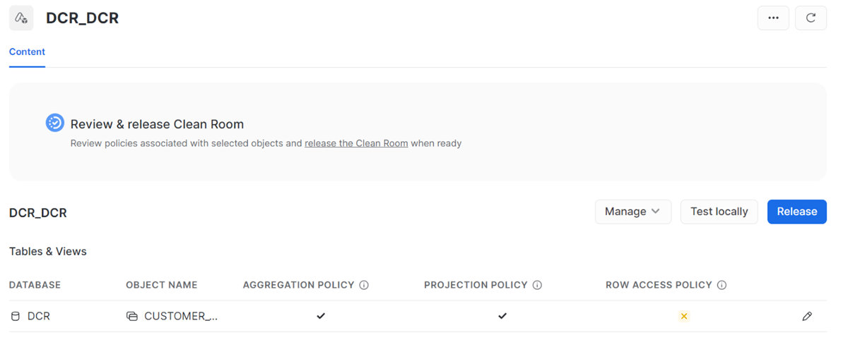The height and width of the screenshot is (354, 848).
Task: Click the projection policy checkmark for CUSTOMER_
Action: point(502,317)
